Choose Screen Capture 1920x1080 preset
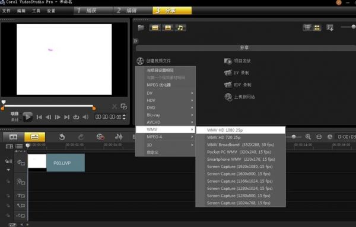 click(240, 166)
